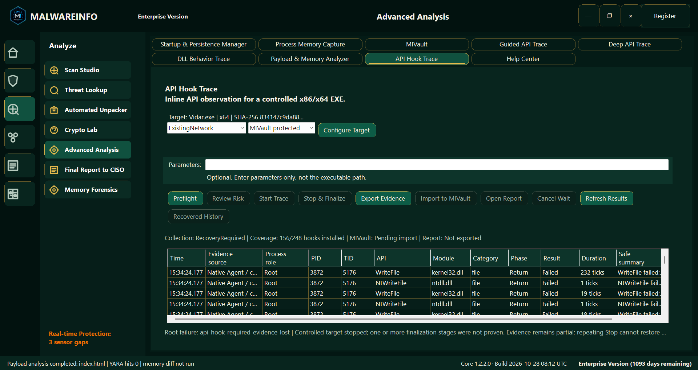
Task: Click the results table vertical scrollbar
Action: coord(665,260)
